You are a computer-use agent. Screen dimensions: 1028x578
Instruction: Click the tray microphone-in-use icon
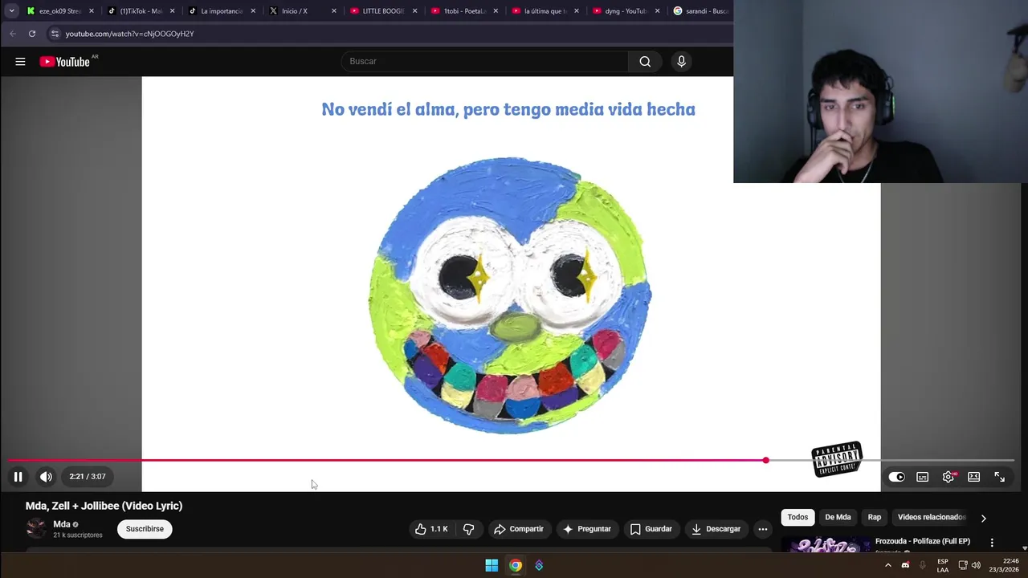pos(922,565)
